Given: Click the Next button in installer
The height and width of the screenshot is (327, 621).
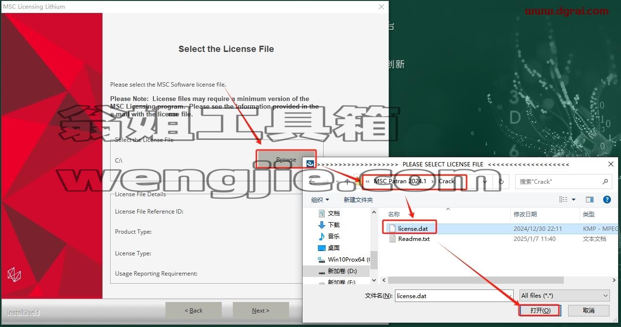Looking at the screenshot, I should [x=261, y=310].
